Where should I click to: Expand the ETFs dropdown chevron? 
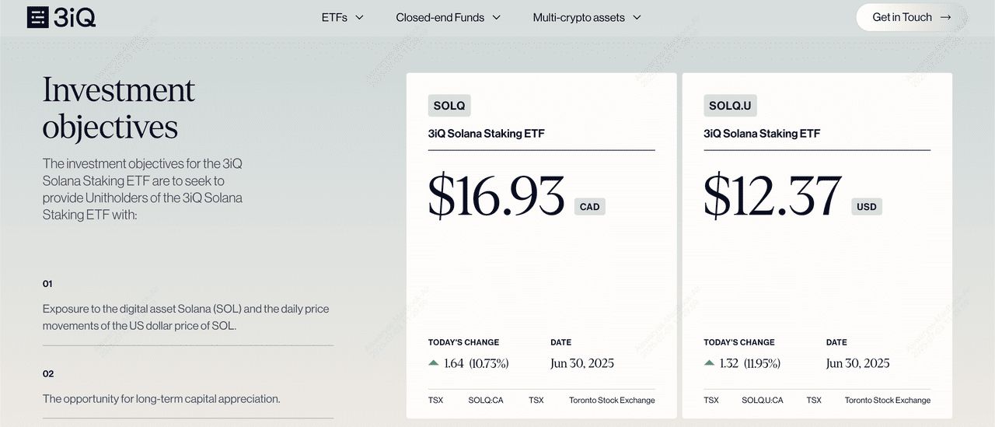[x=359, y=17]
